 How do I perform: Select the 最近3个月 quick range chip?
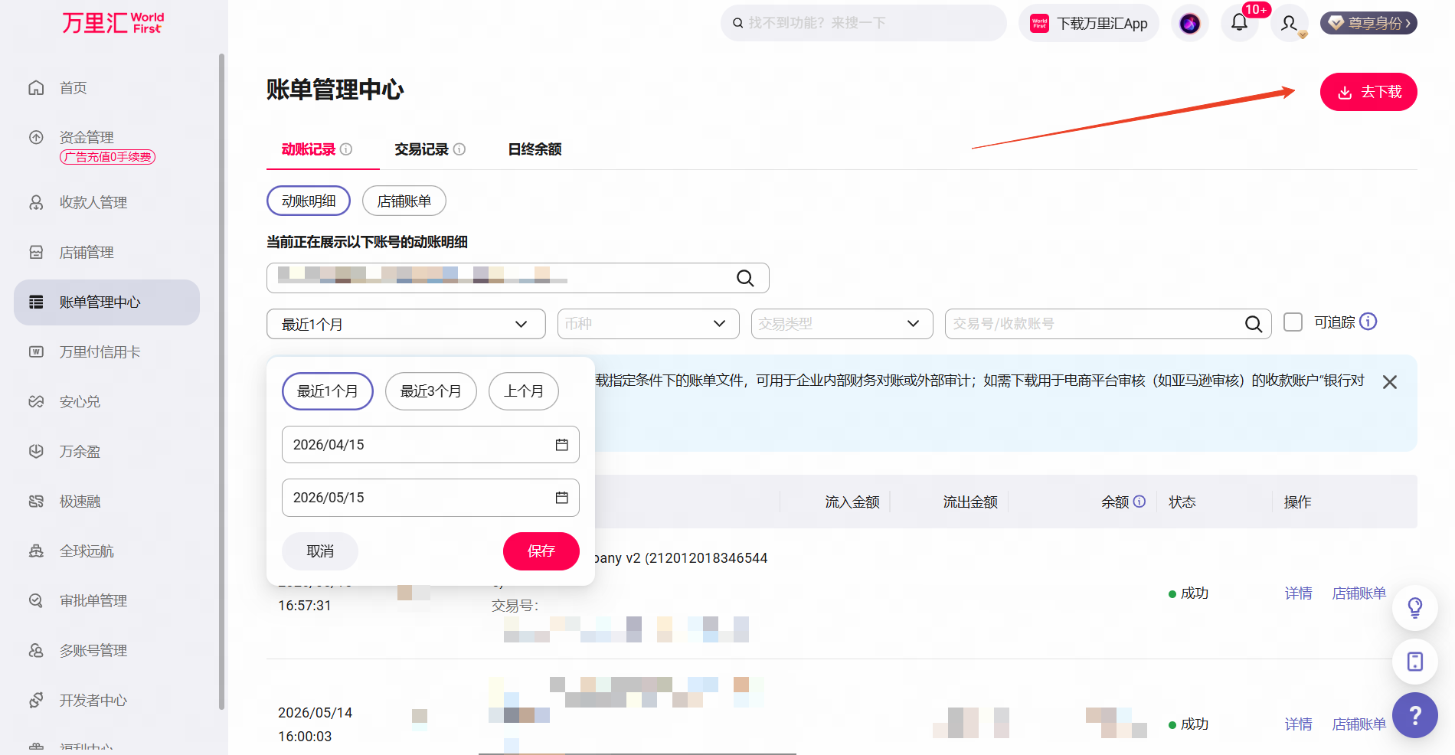point(431,391)
